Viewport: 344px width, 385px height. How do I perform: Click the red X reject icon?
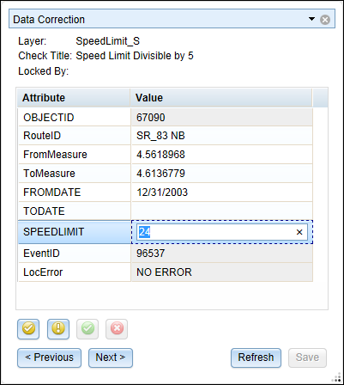point(117,329)
